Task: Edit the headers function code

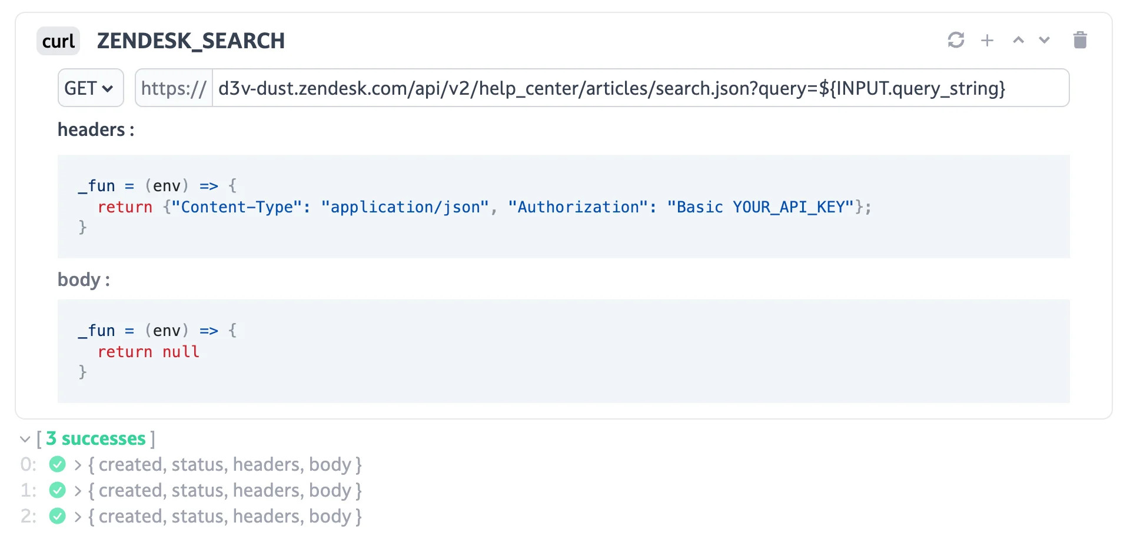Action: click(471, 207)
